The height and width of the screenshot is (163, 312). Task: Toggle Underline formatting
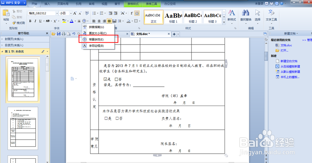[x=40, y=21]
